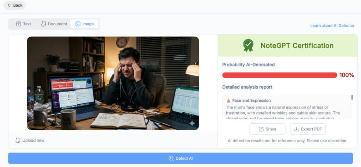Click the green NoteGPT certification badge
This screenshot has height=167, width=361.
coord(248,45)
